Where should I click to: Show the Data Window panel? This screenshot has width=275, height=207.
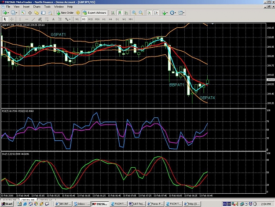(x=30, y=13)
